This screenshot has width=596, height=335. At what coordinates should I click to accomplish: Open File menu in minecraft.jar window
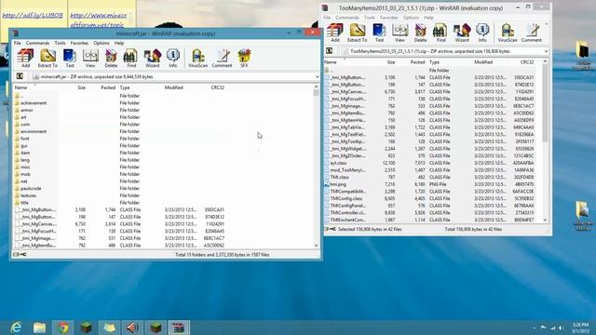click(x=18, y=44)
